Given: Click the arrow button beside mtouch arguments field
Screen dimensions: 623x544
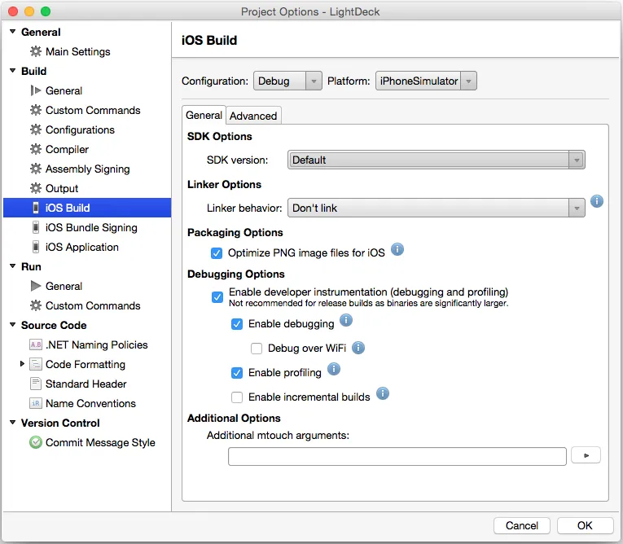Looking at the screenshot, I should point(586,455).
